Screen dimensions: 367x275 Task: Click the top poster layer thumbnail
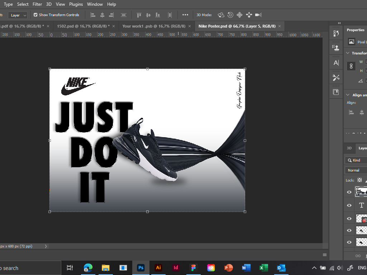click(x=361, y=192)
